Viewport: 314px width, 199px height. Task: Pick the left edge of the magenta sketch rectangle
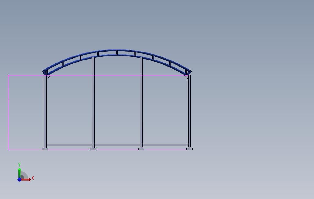(x=8, y=112)
